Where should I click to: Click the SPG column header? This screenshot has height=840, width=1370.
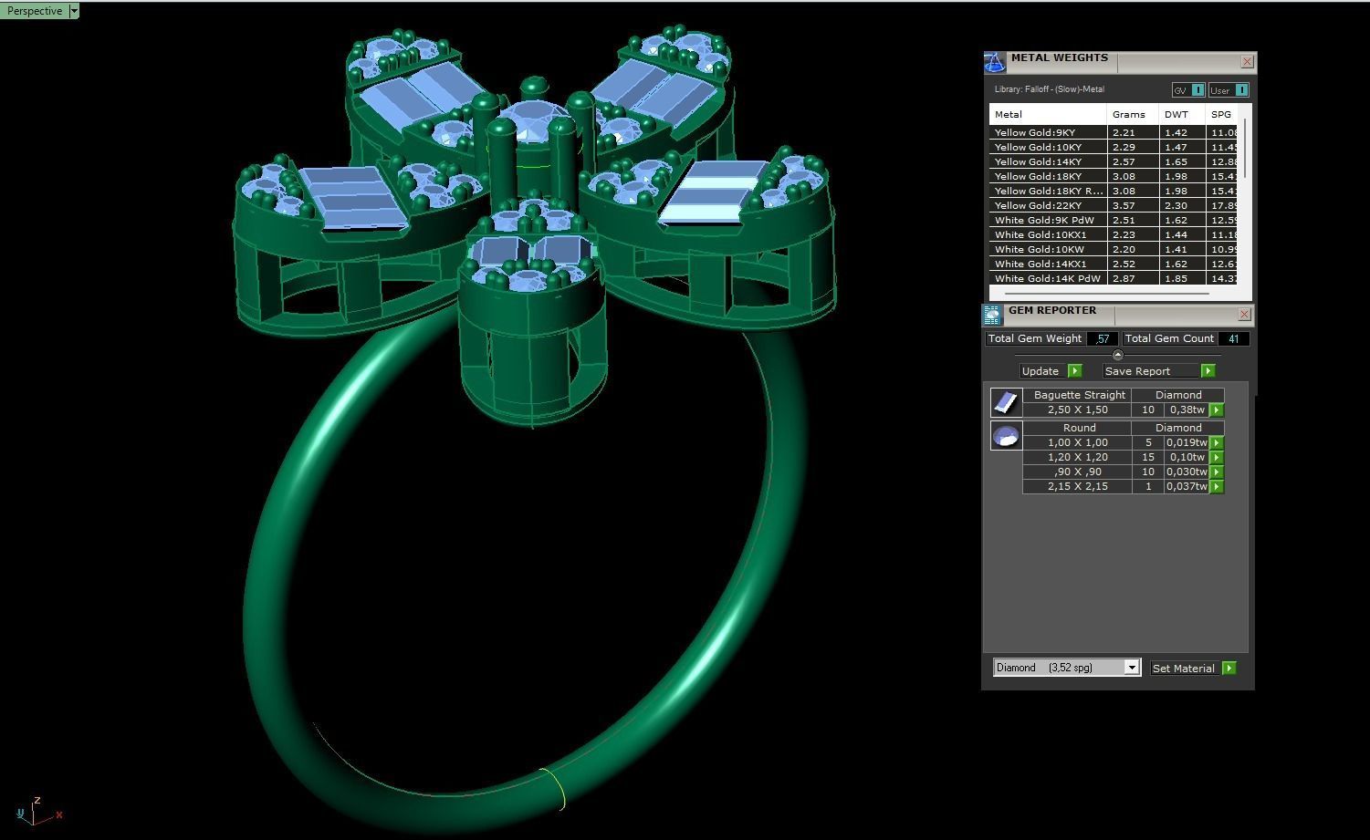click(x=1222, y=114)
